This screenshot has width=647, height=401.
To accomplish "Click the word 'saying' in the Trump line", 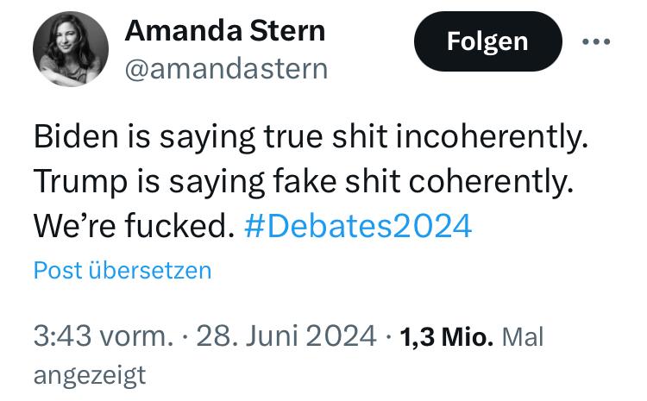I will click(217, 183).
